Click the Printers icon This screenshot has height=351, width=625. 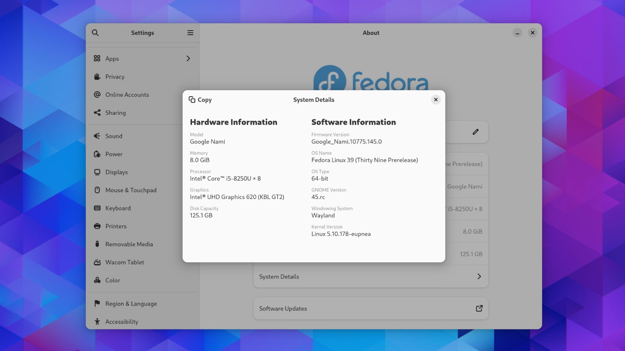pos(97,226)
